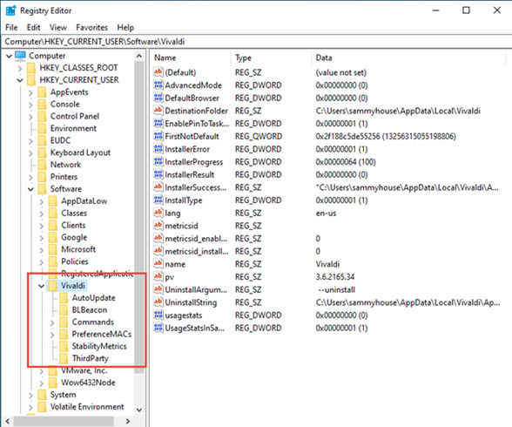The image size is (512, 427).
Task: Collapse the Vivaldi key node
Action: tap(42, 286)
